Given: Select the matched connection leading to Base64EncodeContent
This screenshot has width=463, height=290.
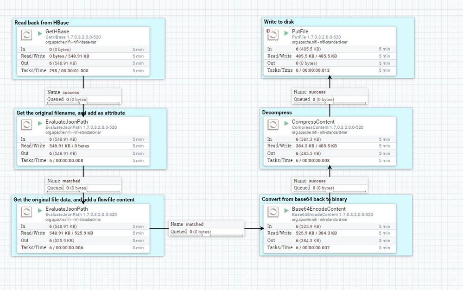Looking at the screenshot, I should click(206, 228).
